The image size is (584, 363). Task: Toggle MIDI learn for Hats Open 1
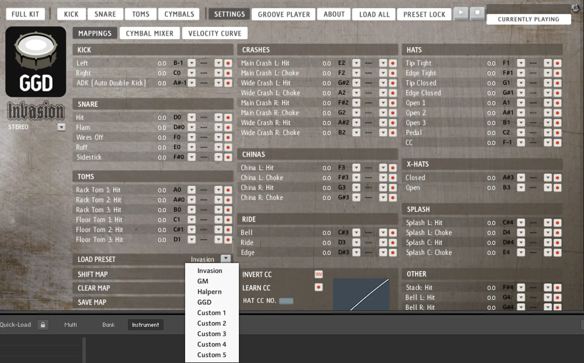[557, 103]
